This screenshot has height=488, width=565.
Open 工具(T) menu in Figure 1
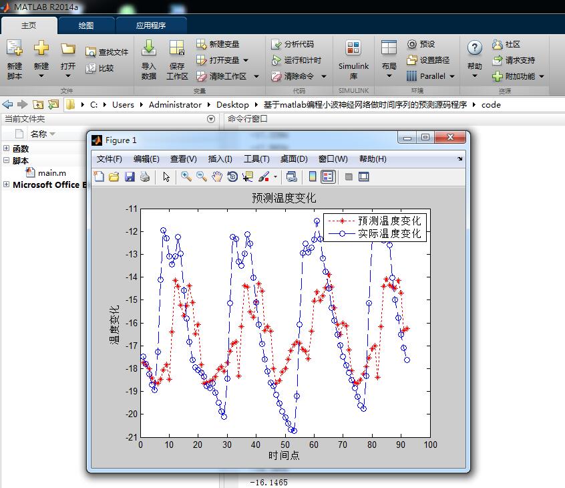click(x=256, y=158)
